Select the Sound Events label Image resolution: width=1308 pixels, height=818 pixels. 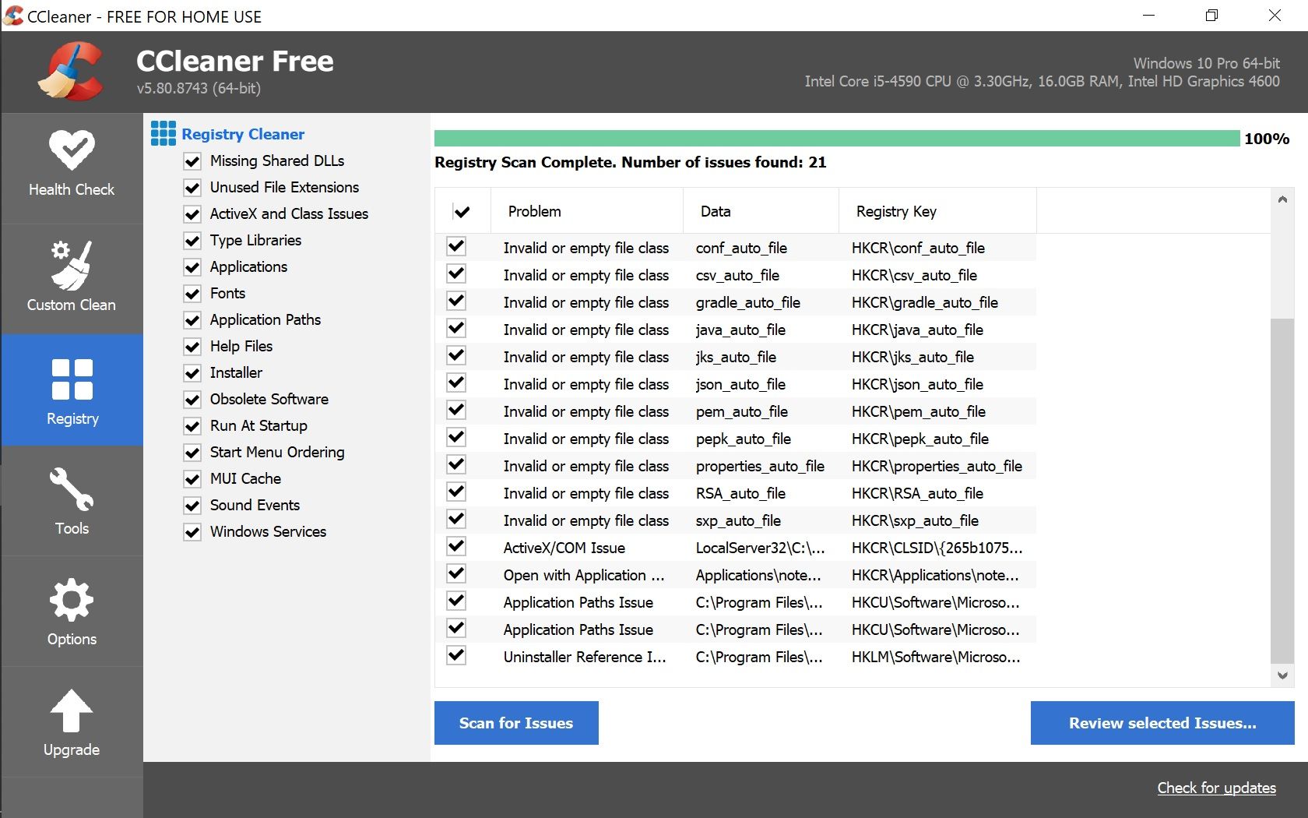coord(255,506)
